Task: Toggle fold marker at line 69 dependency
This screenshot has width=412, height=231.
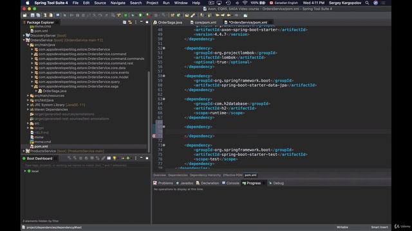Action: click(x=164, y=127)
